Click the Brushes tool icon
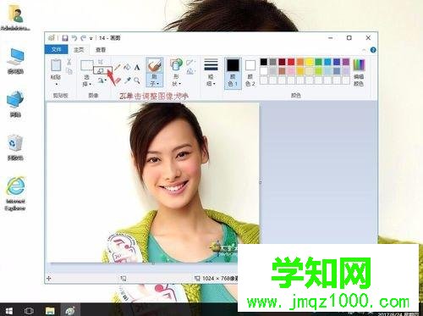 click(155, 65)
